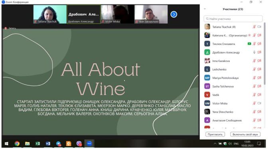This screenshot has height=149, width=268.
Task: Click Victor Miska camera icon in list
Action: (259, 103)
